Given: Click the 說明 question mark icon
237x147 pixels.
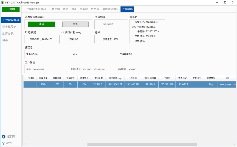Looking at the screenshot, I should pos(4,143).
